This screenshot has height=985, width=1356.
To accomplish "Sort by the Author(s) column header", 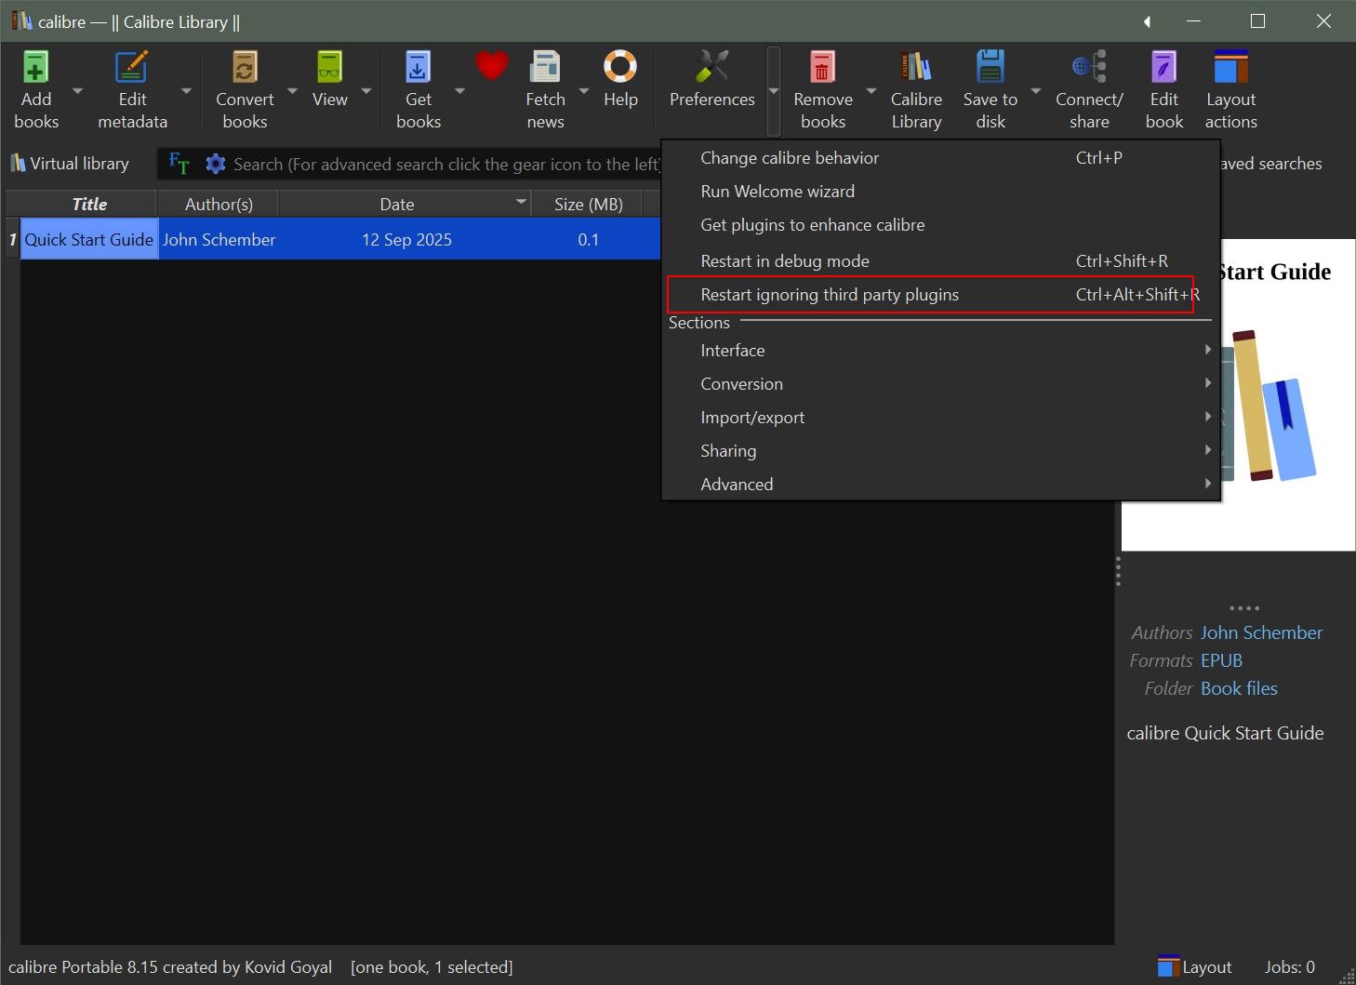I will point(219,204).
